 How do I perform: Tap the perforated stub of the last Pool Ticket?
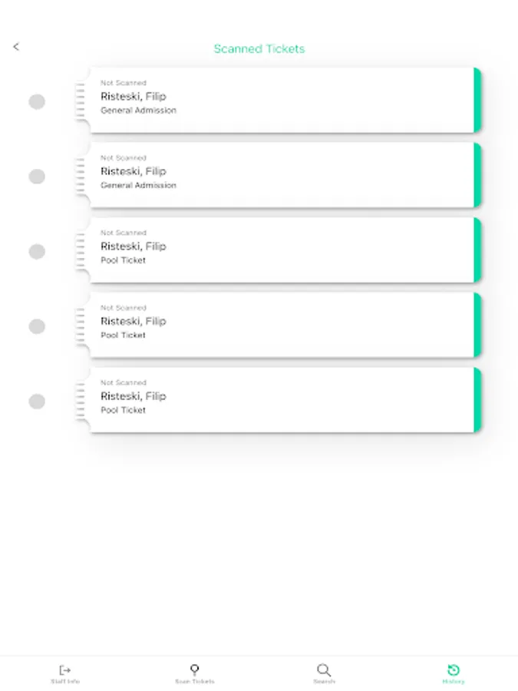(x=81, y=401)
